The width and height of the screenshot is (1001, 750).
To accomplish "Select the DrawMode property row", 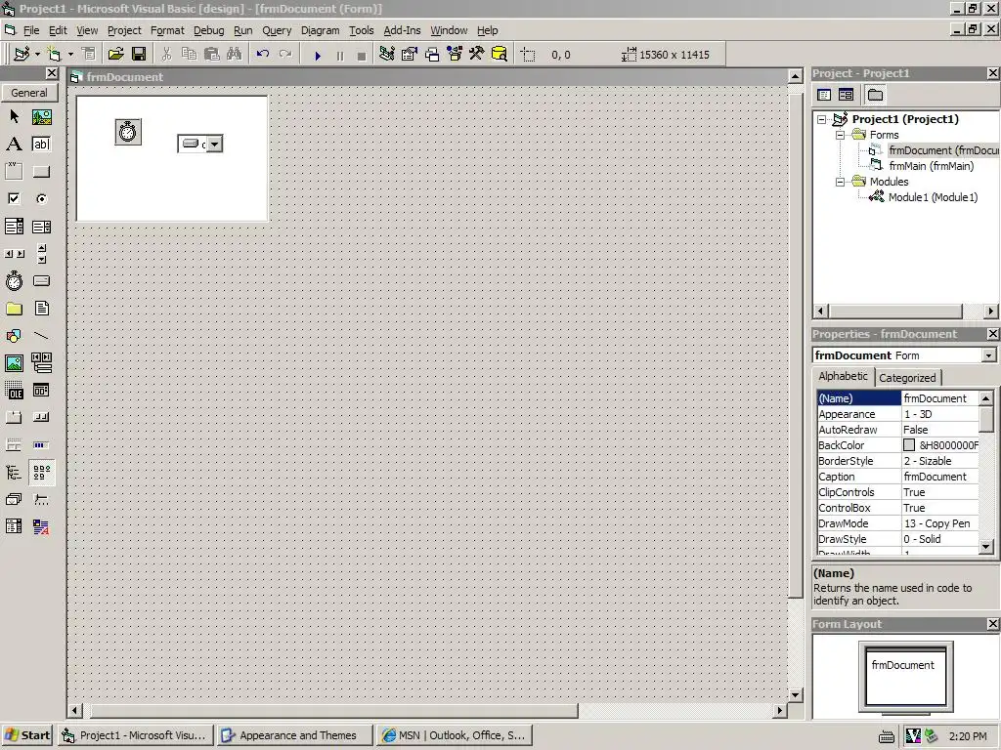I will (897, 523).
